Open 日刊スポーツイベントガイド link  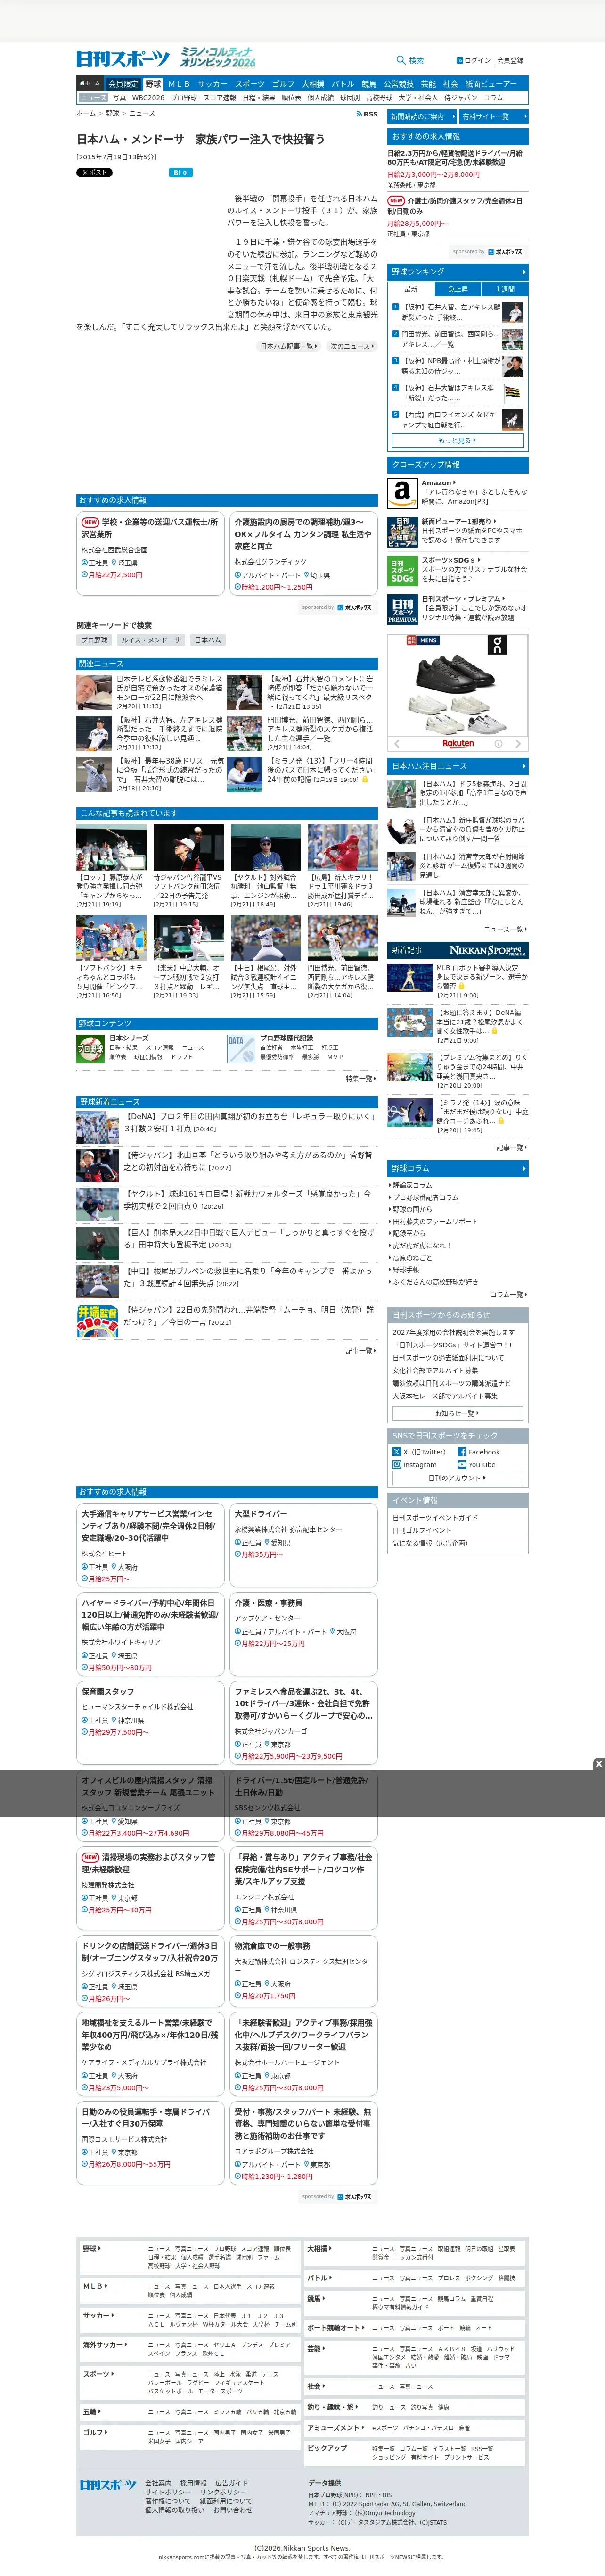tap(435, 1518)
